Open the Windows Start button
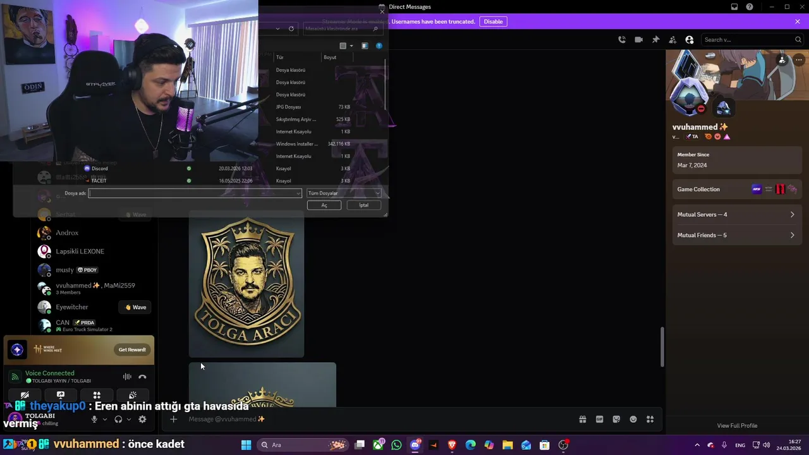Screen dimensions: 809x455 click(246, 445)
